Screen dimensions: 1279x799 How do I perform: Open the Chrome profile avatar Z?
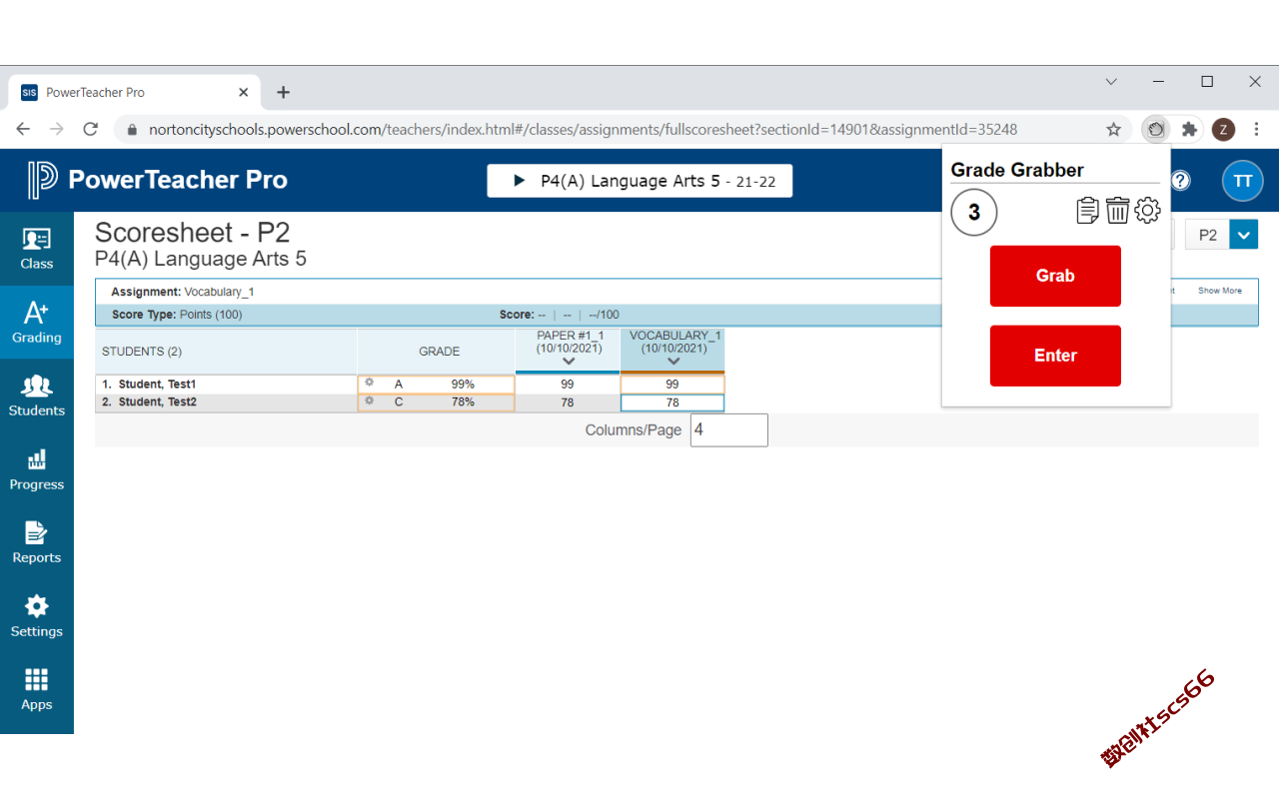1223,129
